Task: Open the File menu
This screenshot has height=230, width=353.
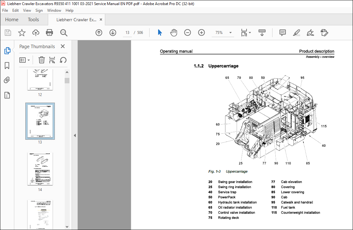Action: click(5, 10)
